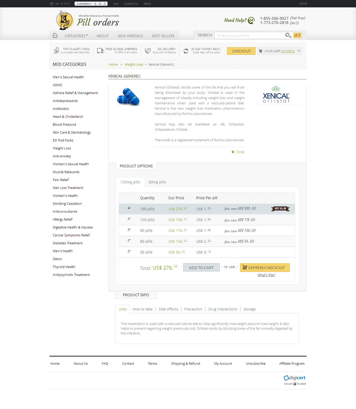Click the Pill orders Rx logo
Screen dimensions: 356x409
(64, 21)
